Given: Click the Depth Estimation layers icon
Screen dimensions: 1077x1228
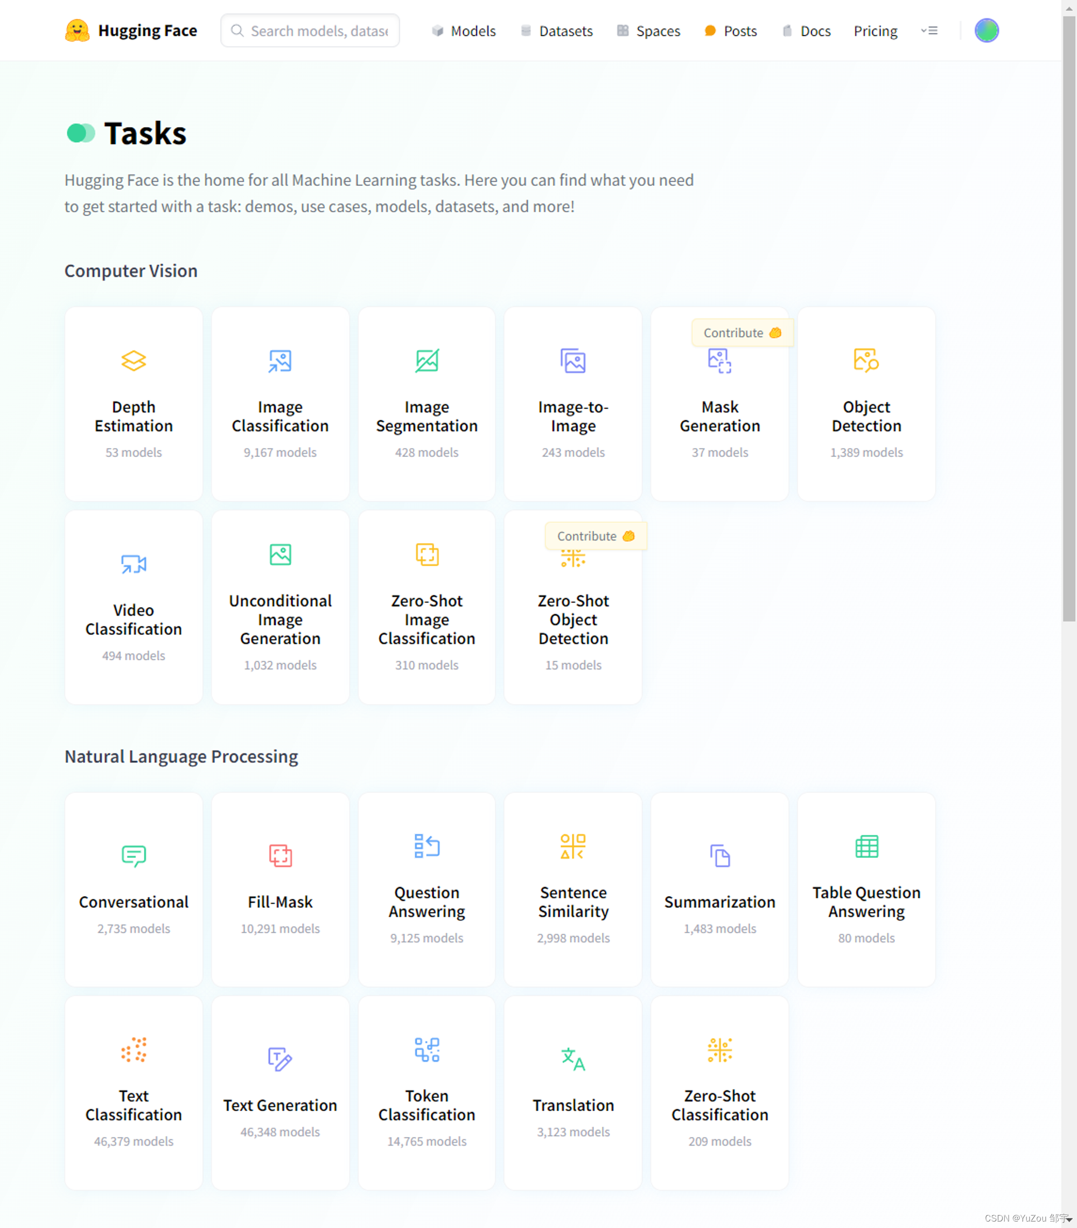Looking at the screenshot, I should (133, 361).
